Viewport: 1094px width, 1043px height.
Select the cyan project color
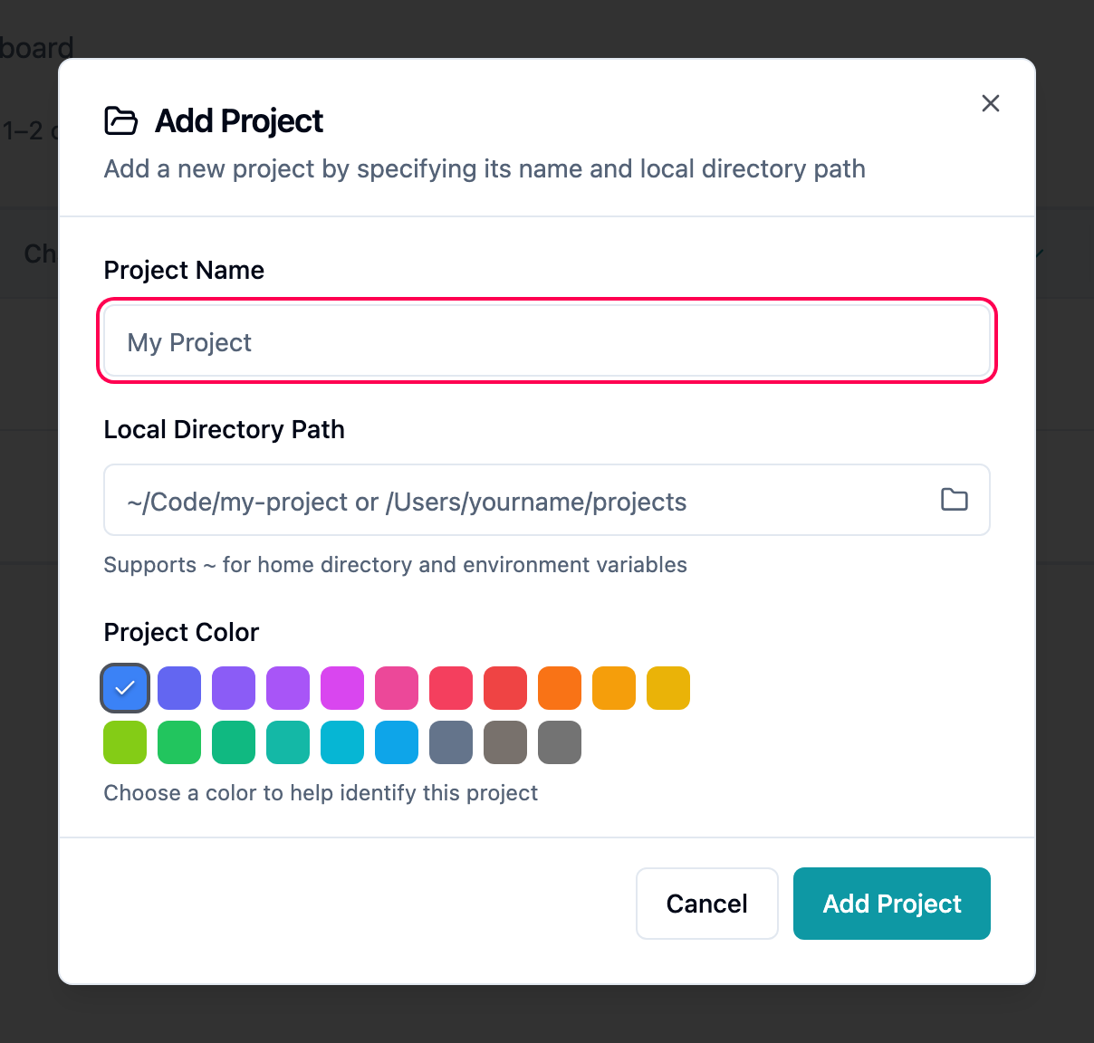pyautogui.click(x=342, y=742)
